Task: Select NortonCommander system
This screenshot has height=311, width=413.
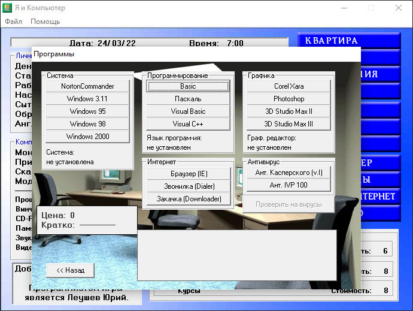Action: (x=87, y=86)
